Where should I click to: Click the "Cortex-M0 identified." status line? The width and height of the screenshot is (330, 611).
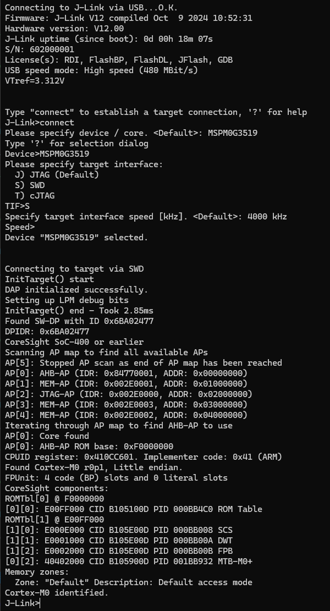coord(57,593)
